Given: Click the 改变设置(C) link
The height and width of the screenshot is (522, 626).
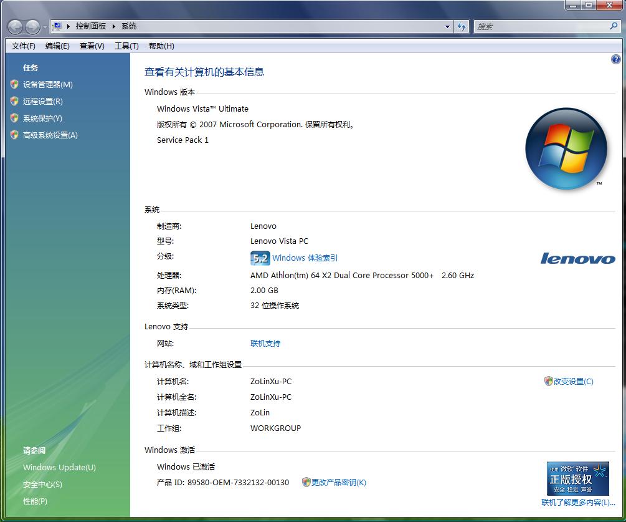Looking at the screenshot, I should (x=574, y=382).
